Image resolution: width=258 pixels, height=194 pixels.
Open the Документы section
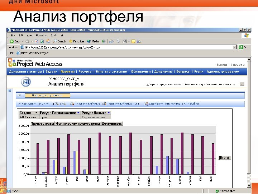163,71
